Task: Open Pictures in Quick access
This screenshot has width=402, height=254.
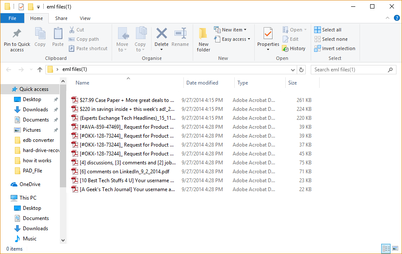Action: point(32,130)
